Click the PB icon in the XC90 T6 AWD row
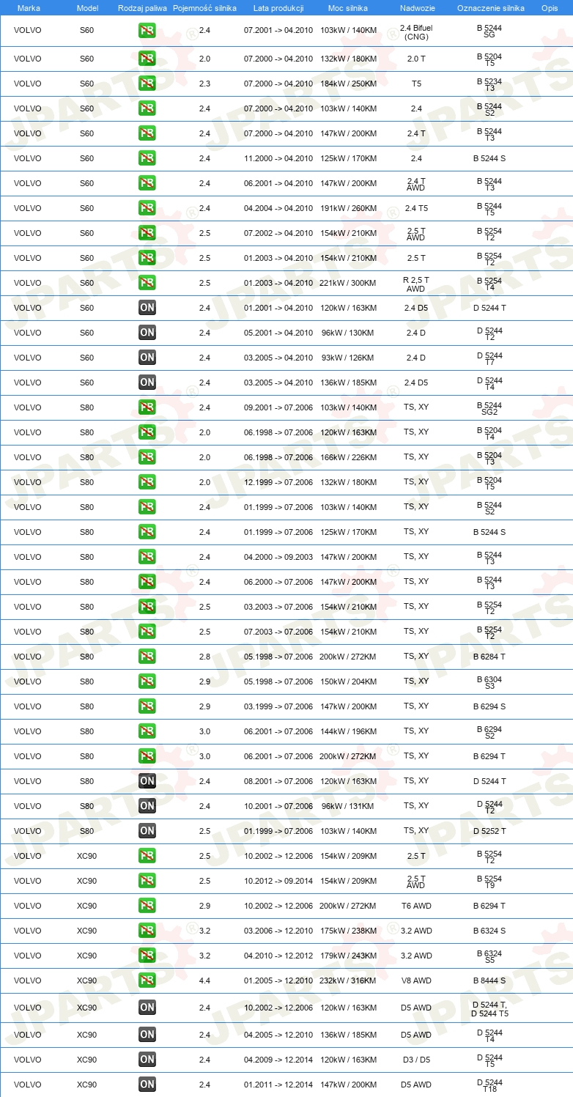Image resolution: width=573 pixels, height=1097 pixels. (147, 906)
